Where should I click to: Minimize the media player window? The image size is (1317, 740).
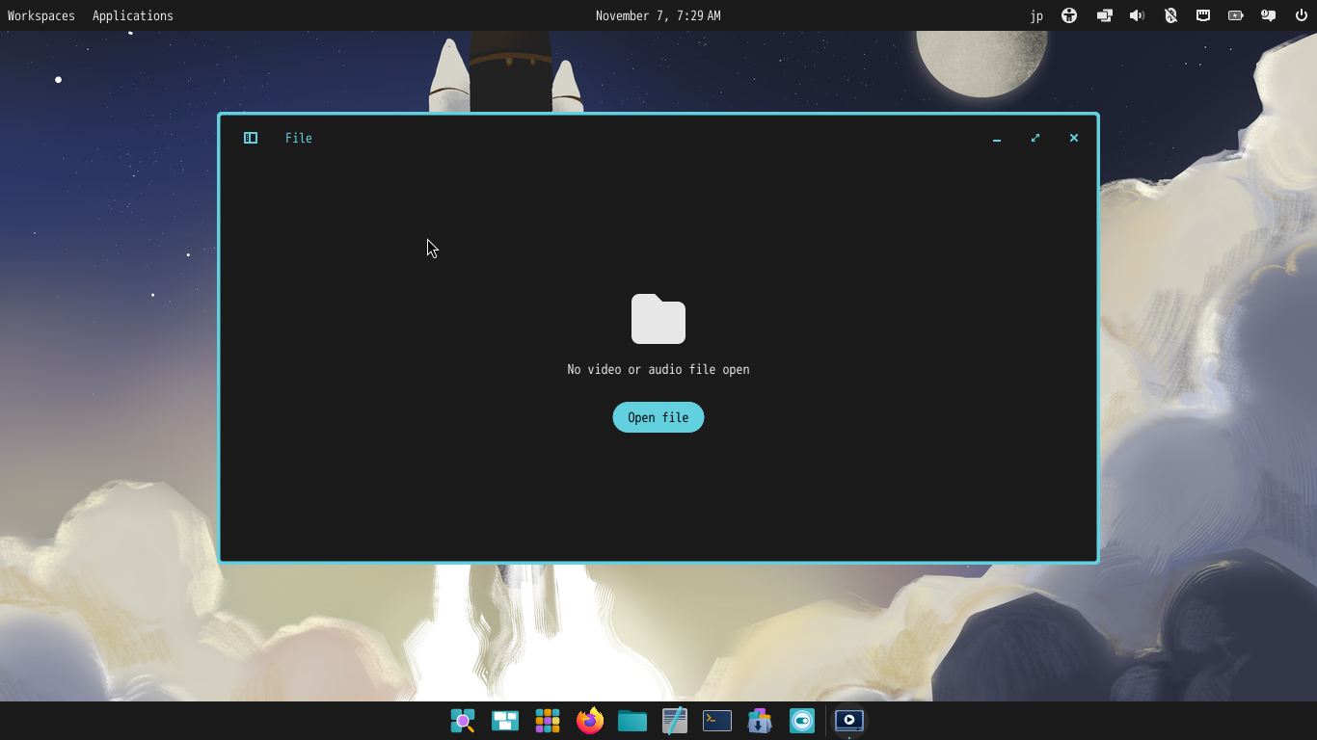997,138
